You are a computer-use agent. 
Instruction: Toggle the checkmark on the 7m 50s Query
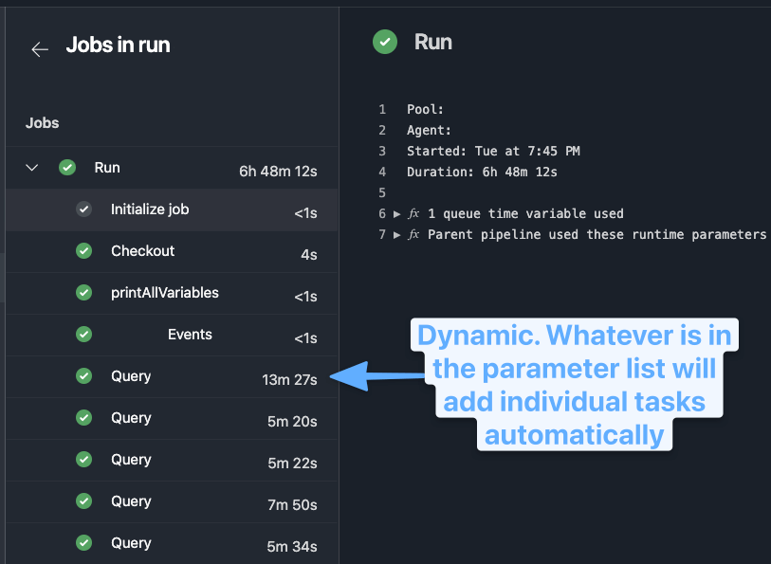point(83,501)
